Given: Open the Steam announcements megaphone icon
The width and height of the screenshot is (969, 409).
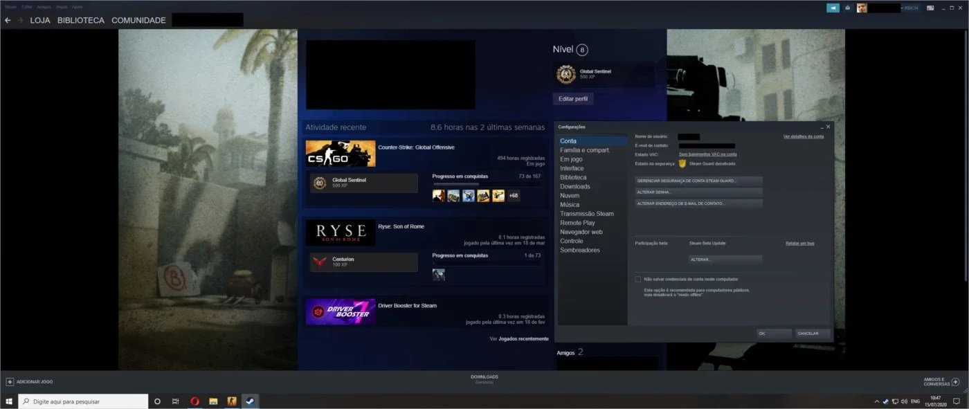Looking at the screenshot, I should pyautogui.click(x=833, y=8).
